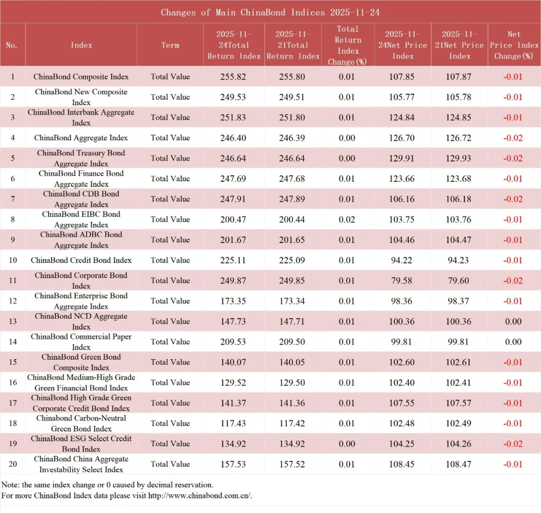Click the 0.02 change for EIBC Bond
The height and width of the screenshot is (513, 541).
click(347, 219)
